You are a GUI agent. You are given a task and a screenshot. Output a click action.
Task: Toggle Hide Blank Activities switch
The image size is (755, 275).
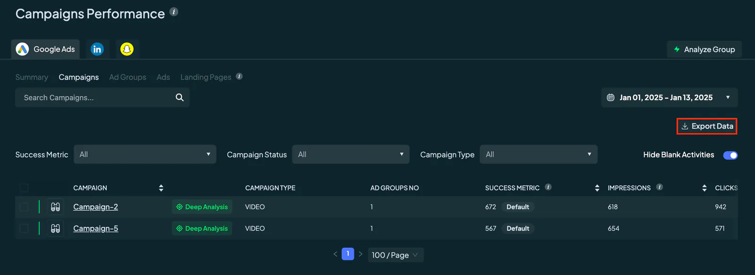point(730,155)
